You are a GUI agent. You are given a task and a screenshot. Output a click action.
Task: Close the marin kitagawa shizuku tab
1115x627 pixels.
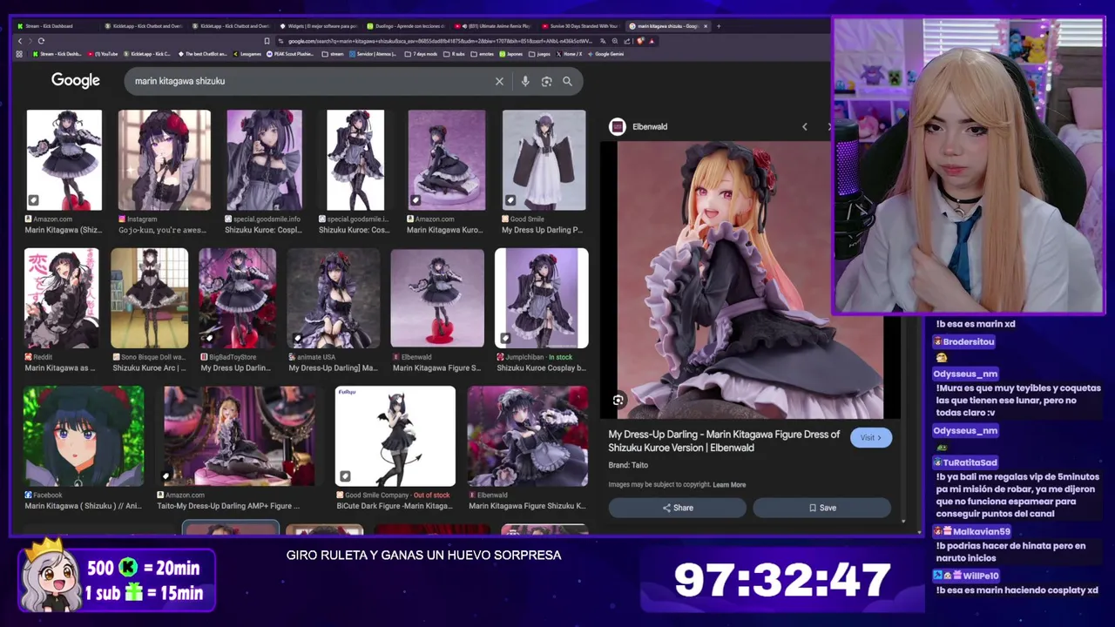pos(706,26)
